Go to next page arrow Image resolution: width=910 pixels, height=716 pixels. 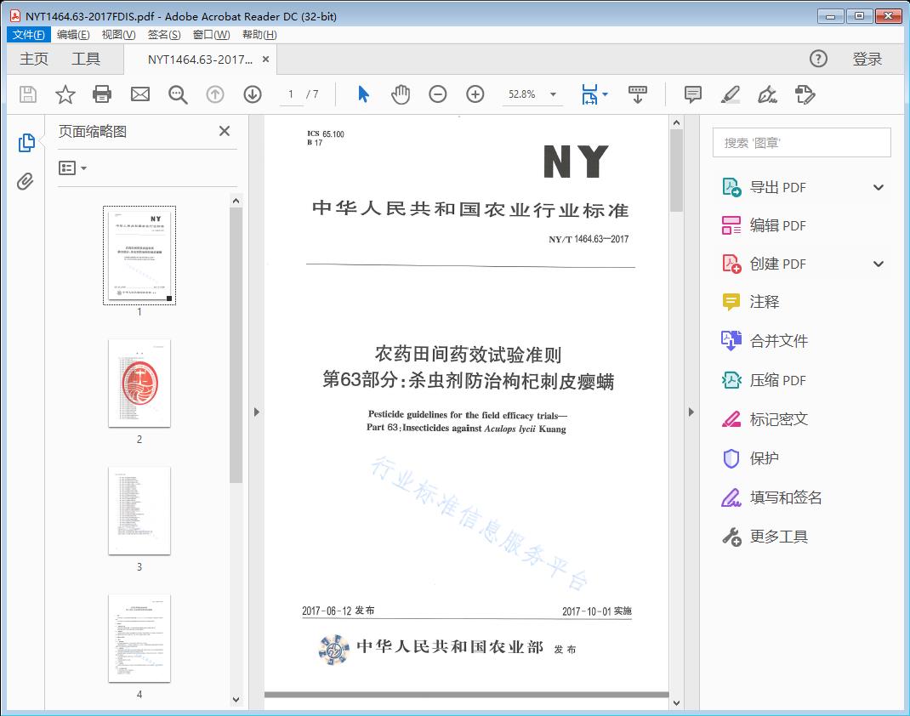[x=253, y=94]
